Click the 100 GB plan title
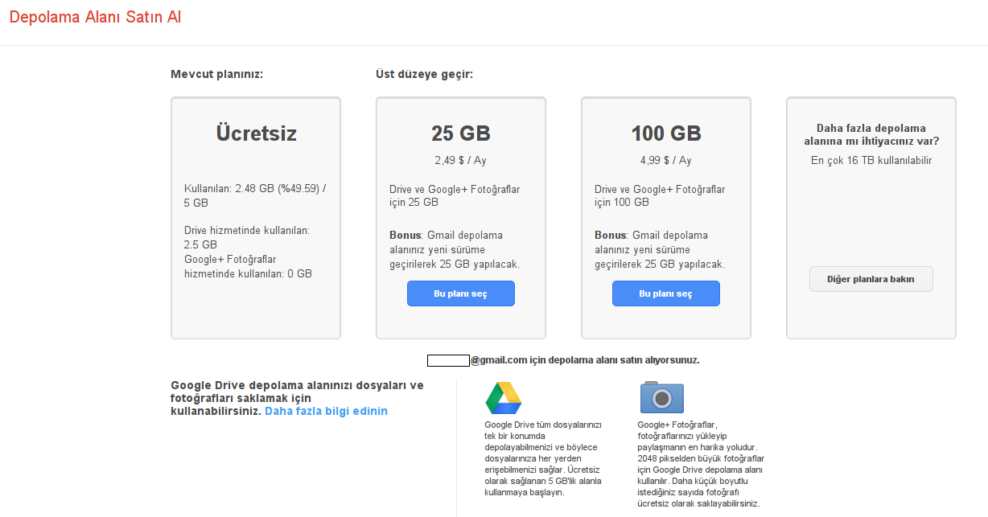Image resolution: width=988 pixels, height=517 pixels. pos(666,133)
